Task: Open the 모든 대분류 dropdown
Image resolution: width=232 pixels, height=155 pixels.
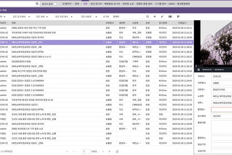Action: (x=89, y=17)
